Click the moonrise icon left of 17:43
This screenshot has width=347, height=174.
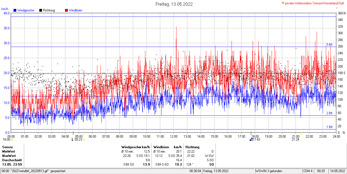click(x=251, y=140)
